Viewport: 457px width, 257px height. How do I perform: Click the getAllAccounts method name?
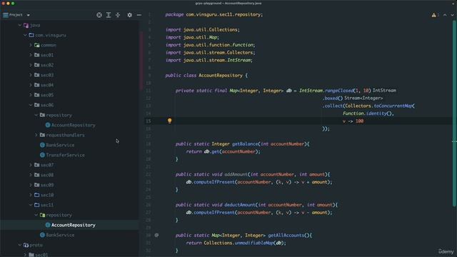[287, 235]
